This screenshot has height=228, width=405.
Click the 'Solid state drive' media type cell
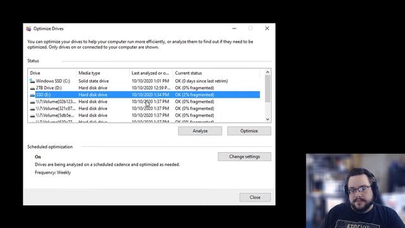pos(94,81)
